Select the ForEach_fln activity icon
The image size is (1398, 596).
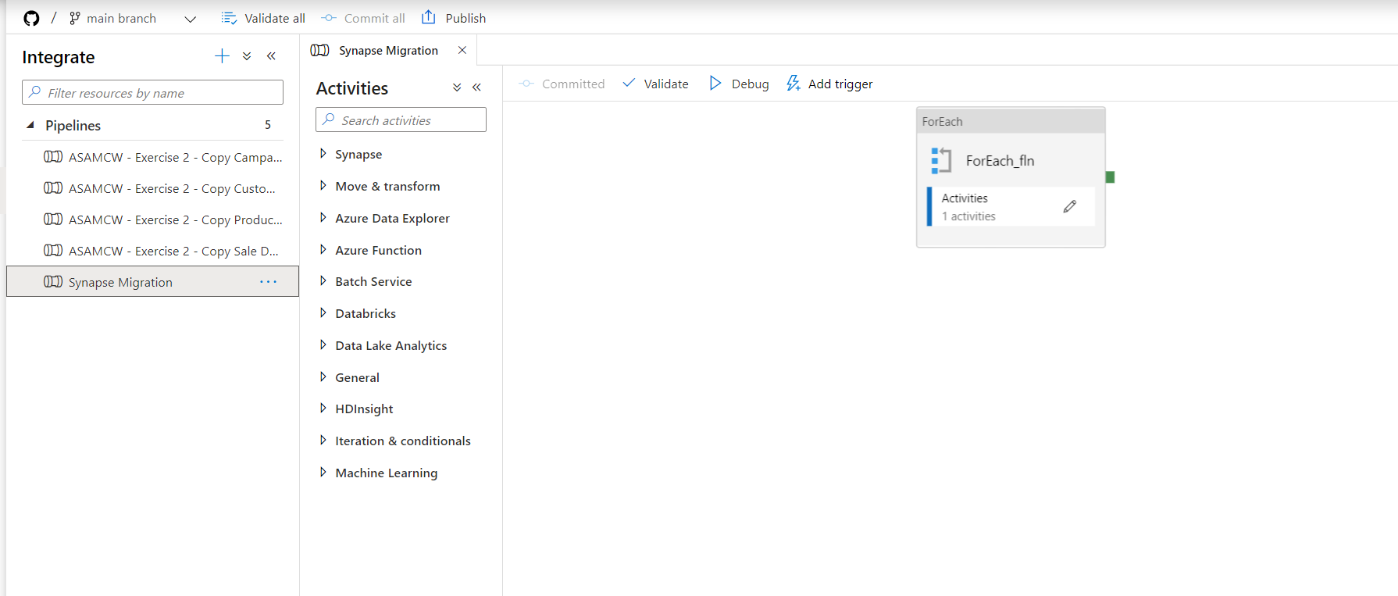(941, 160)
